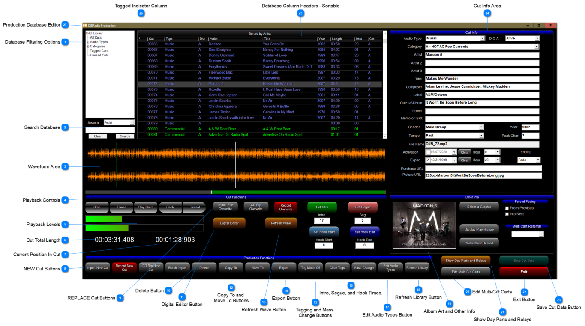
Task: Click the Refresh Wave button
Action: point(281,223)
